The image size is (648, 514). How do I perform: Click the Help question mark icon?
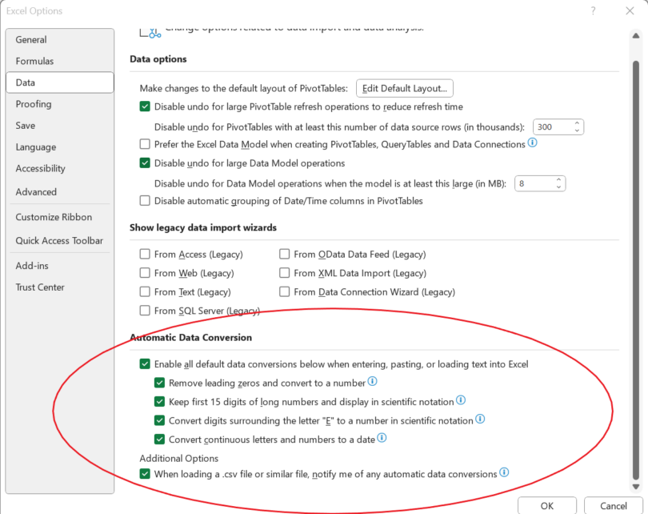pyautogui.click(x=592, y=10)
